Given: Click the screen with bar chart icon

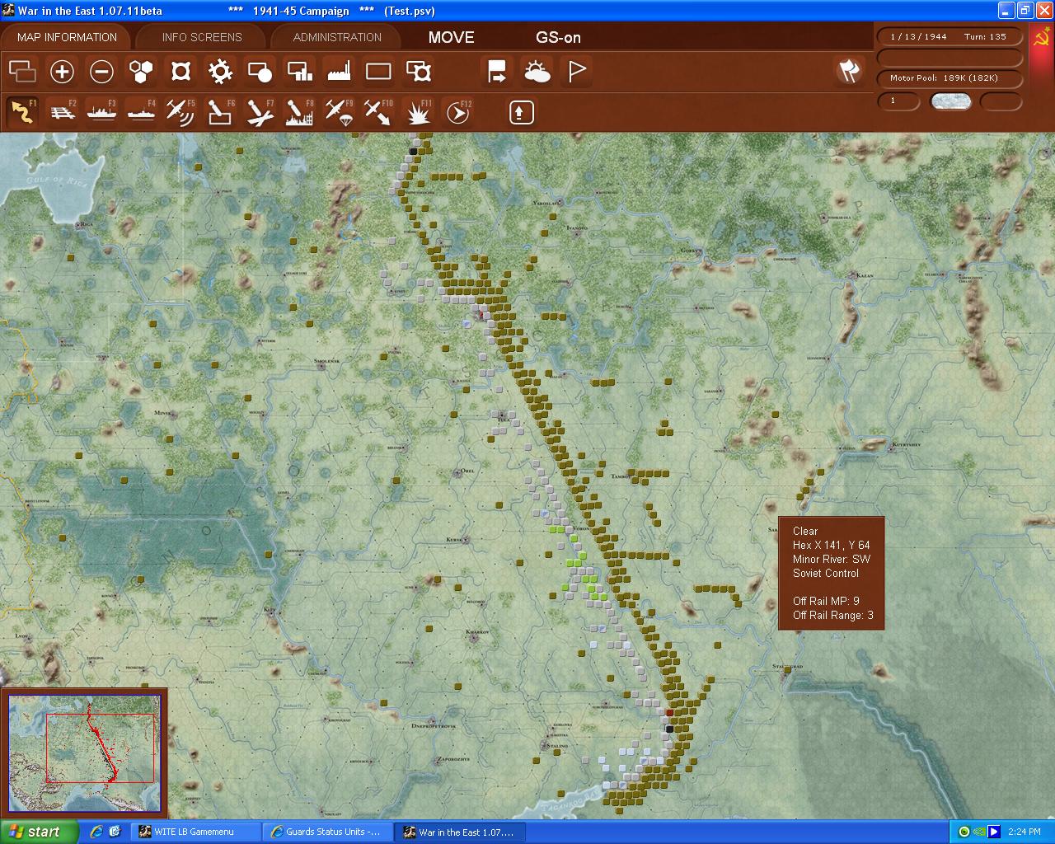Looking at the screenshot, I should pyautogui.click(x=299, y=72).
